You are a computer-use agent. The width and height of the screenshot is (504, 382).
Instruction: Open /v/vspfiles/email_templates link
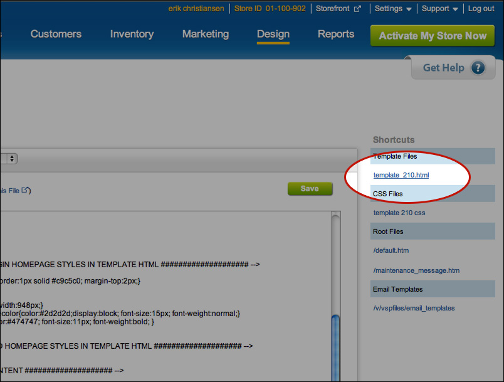(x=414, y=309)
